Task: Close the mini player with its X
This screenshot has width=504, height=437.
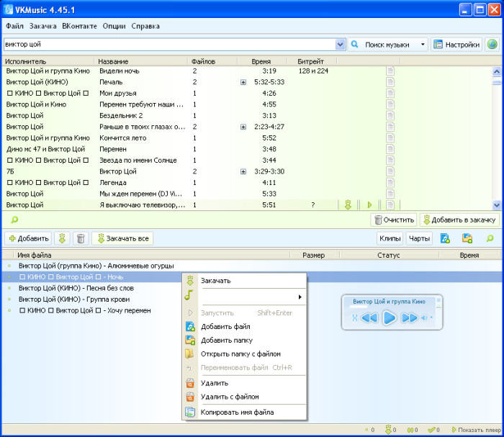Action: pos(438,299)
